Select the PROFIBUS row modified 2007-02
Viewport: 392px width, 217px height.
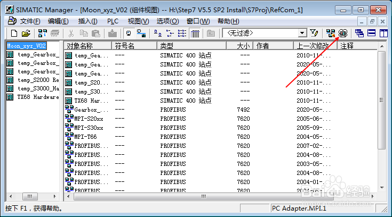[x=87, y=146]
